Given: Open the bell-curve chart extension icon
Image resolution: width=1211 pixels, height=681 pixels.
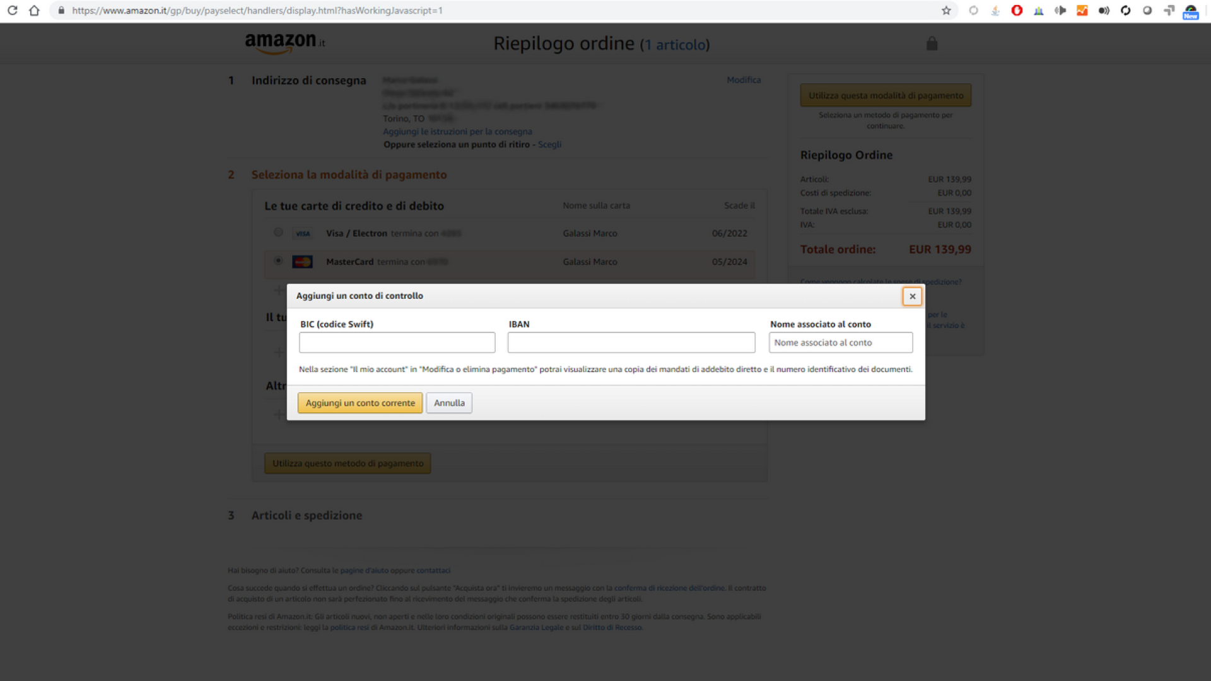Looking at the screenshot, I should coord(1039,11).
